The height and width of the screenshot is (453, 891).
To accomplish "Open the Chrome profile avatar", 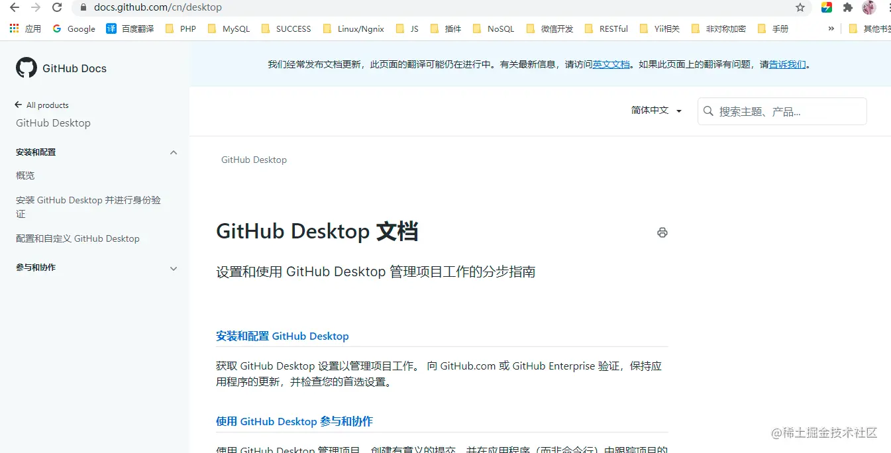I will click(869, 7).
